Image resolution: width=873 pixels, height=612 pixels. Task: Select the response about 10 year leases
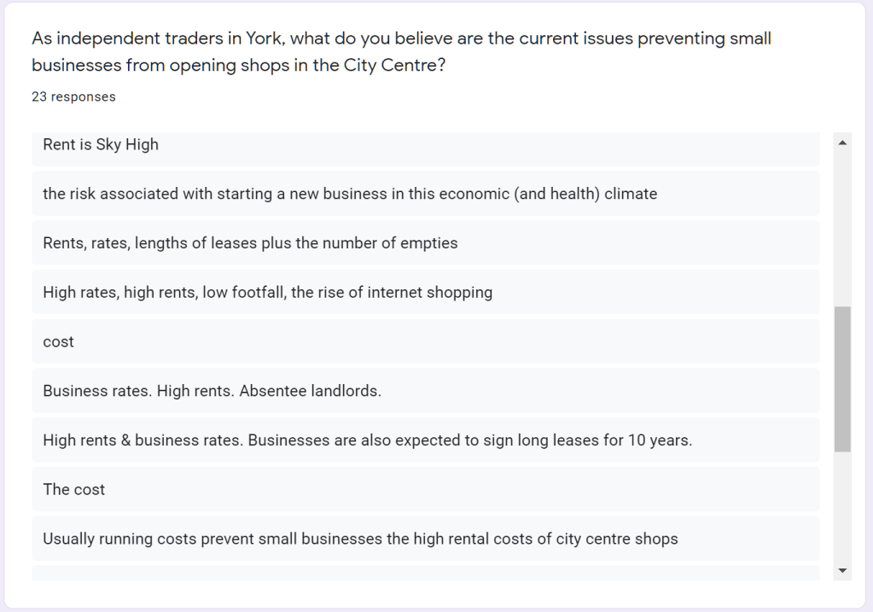pyautogui.click(x=367, y=441)
